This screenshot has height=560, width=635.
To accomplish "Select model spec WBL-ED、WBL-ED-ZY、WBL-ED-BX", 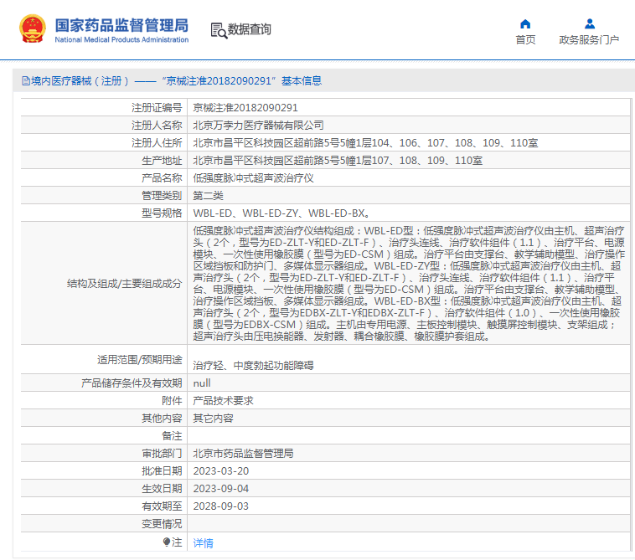I will (x=281, y=213).
